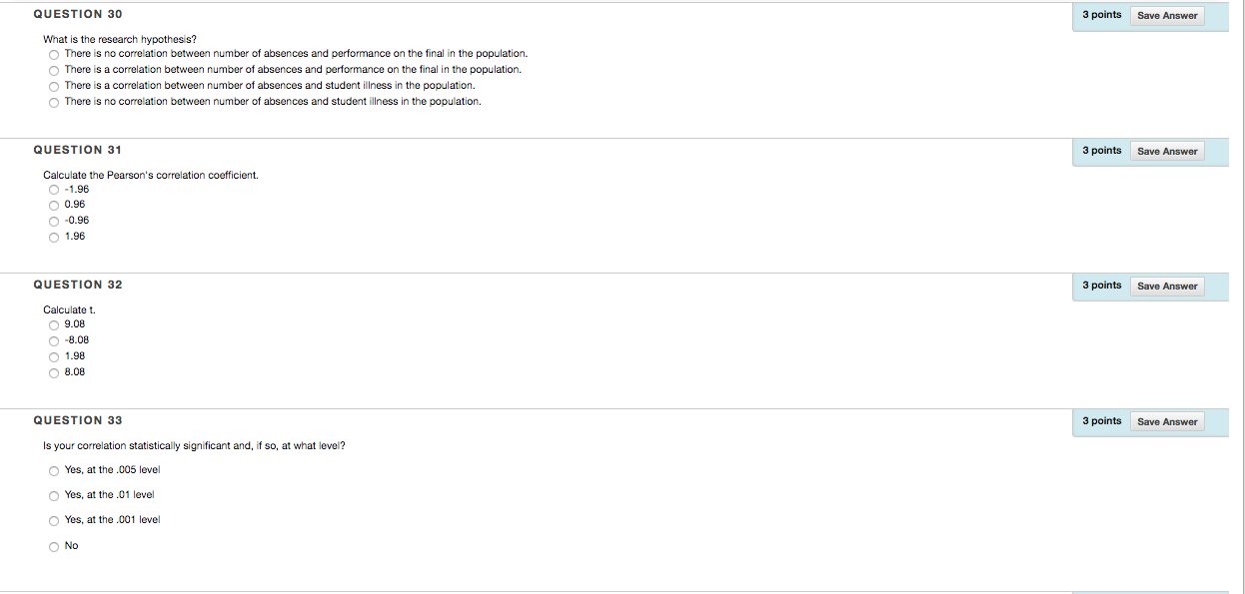1245x594 pixels.
Task: Select -1.96 as Pearson's coefficient
Action: coord(54,189)
